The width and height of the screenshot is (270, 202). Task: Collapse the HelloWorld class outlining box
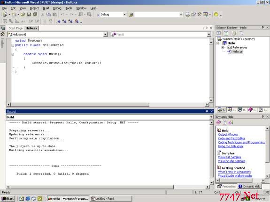pos(13,45)
